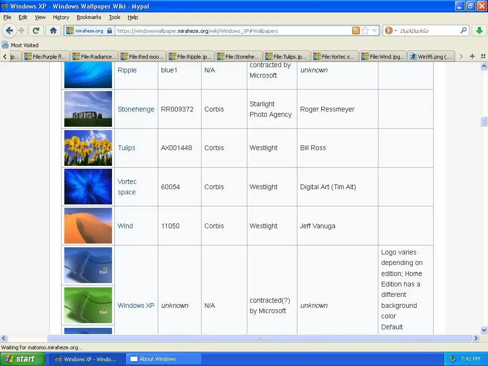Click the yellow Tulips thumbnail
The width and height of the screenshot is (488, 366).
point(88,148)
